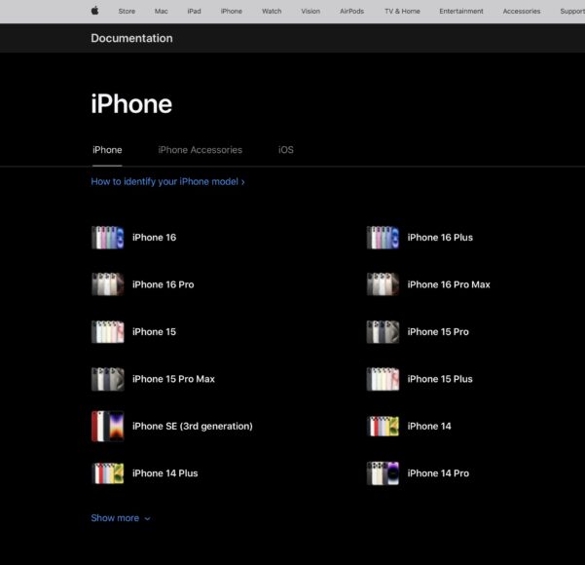The height and width of the screenshot is (565, 585).
Task: Click the iPhone 16 Pro product image
Action: 107,284
